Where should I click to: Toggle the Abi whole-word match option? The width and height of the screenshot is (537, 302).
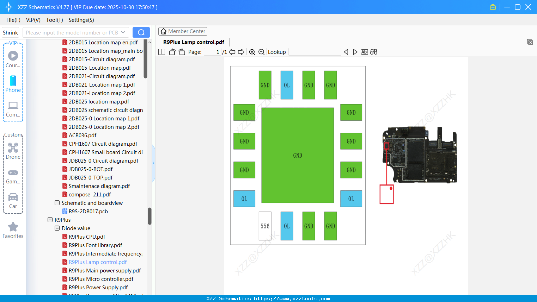click(x=365, y=52)
